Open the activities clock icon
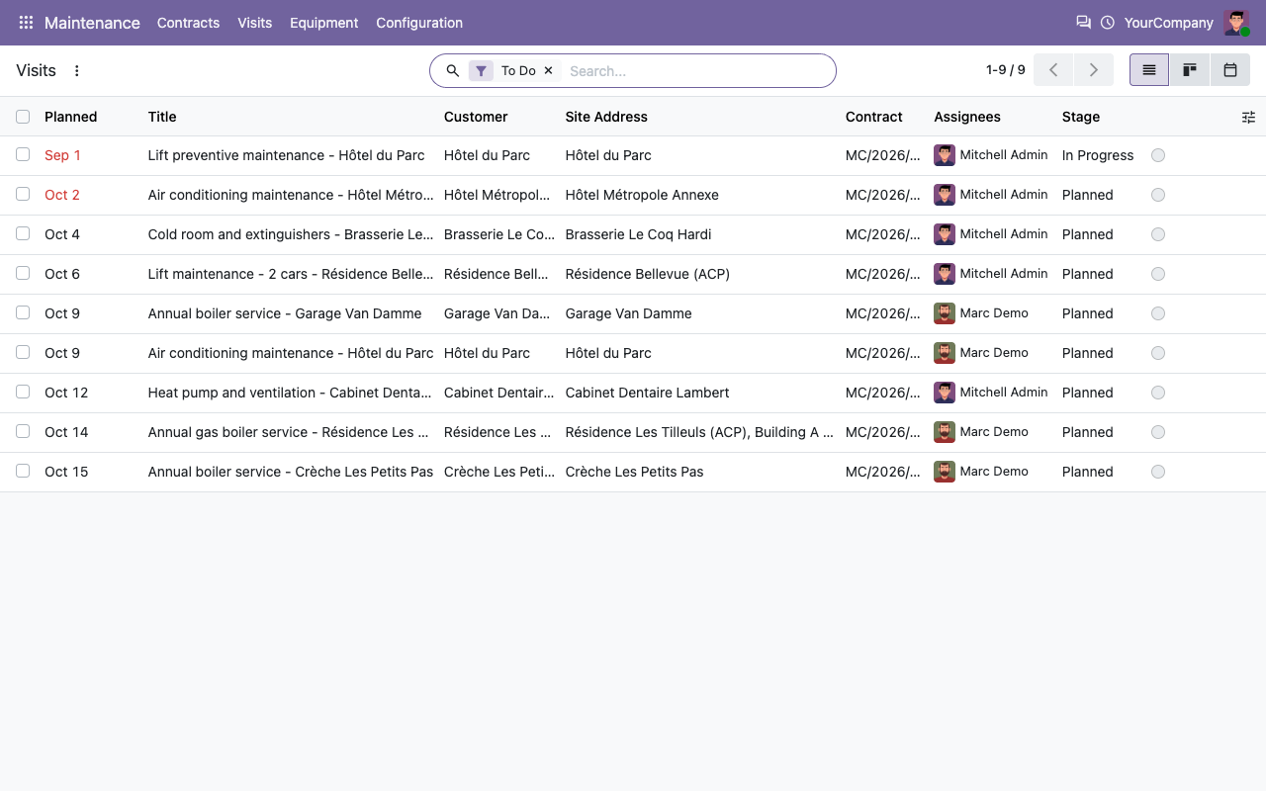 click(x=1108, y=23)
